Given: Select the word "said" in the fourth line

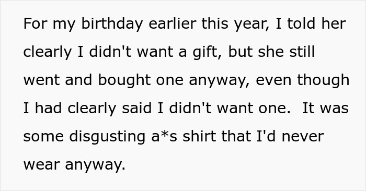Looking at the screenshot, I should click(137, 108).
